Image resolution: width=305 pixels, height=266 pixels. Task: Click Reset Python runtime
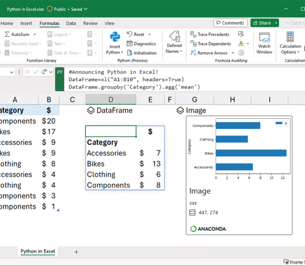coord(136,34)
